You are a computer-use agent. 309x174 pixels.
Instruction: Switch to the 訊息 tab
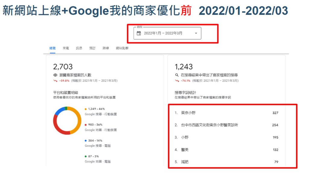click(78, 48)
